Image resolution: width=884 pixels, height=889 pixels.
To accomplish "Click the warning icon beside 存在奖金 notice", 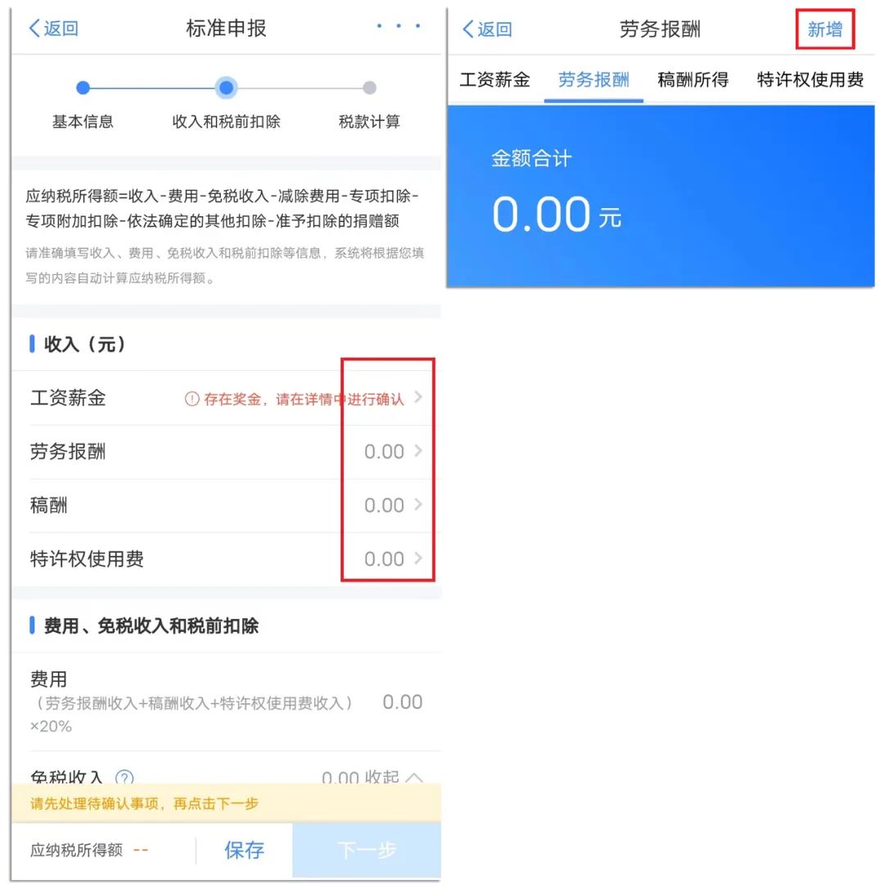I will 192,399.
